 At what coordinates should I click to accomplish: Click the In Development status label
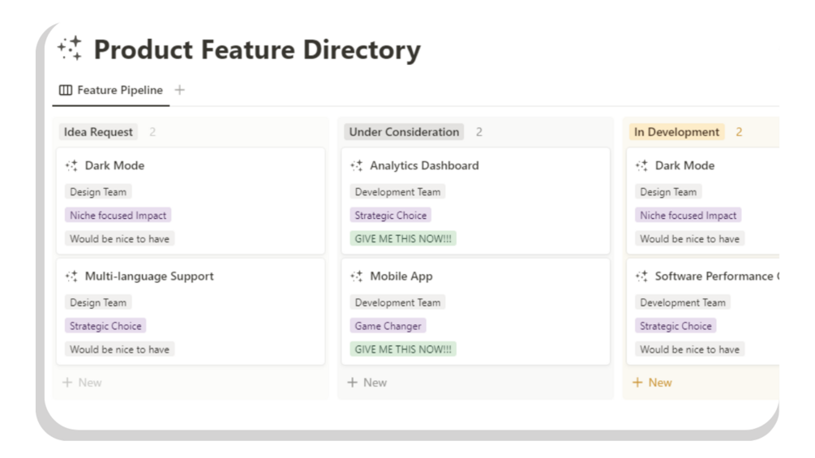click(676, 132)
